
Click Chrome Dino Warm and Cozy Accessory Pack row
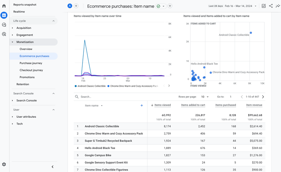pos(169,134)
